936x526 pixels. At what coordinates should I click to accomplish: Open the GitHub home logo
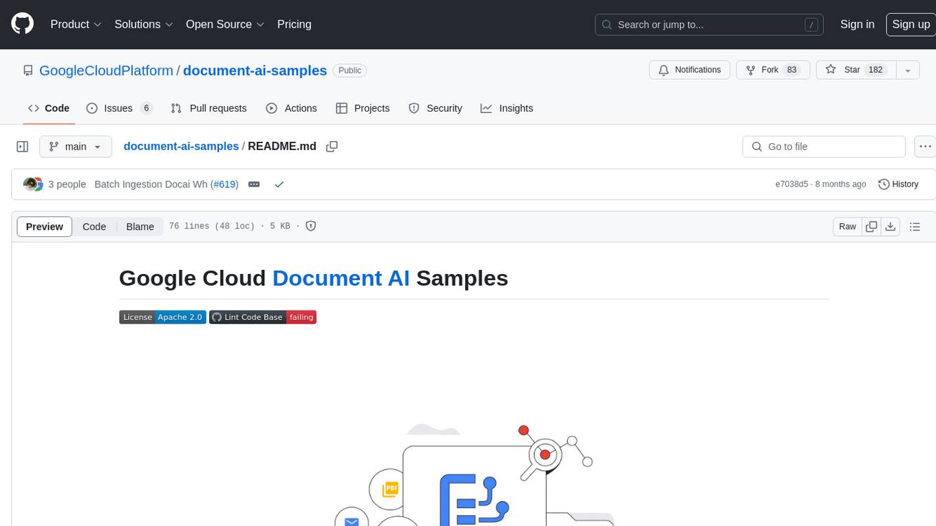point(22,24)
